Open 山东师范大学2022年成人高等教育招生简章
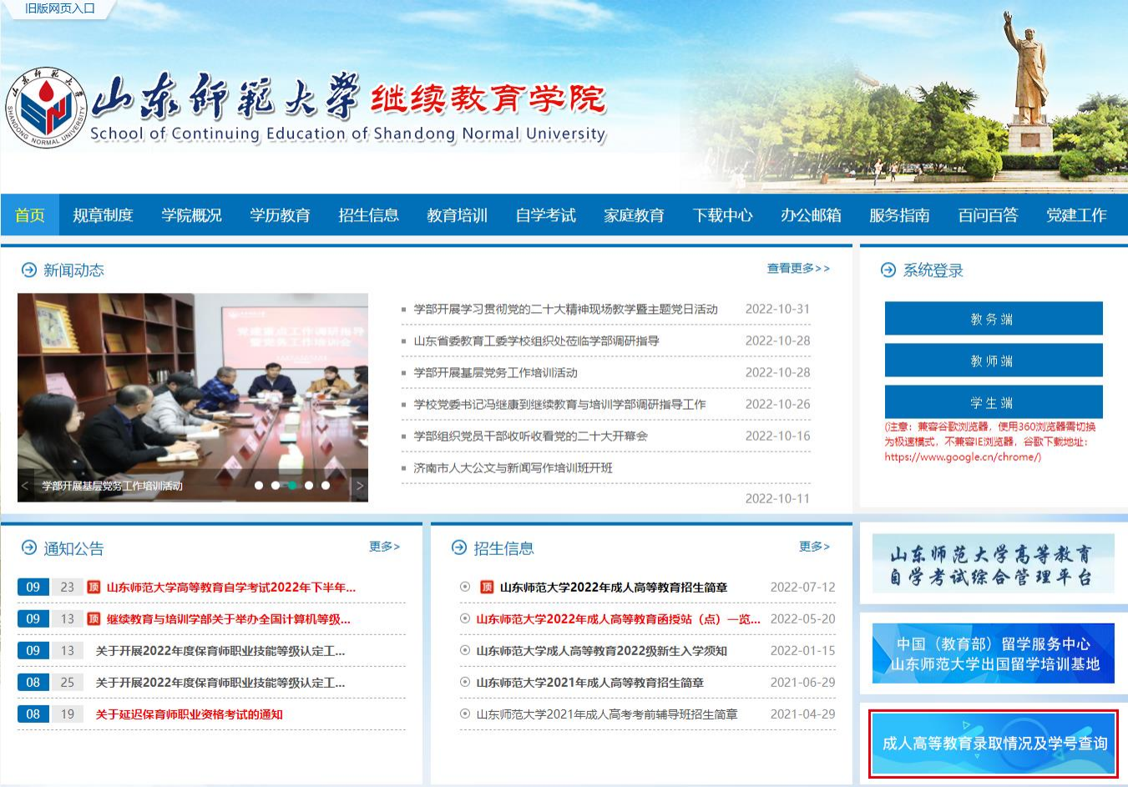Viewport: 1128px width, 787px height. [x=614, y=588]
